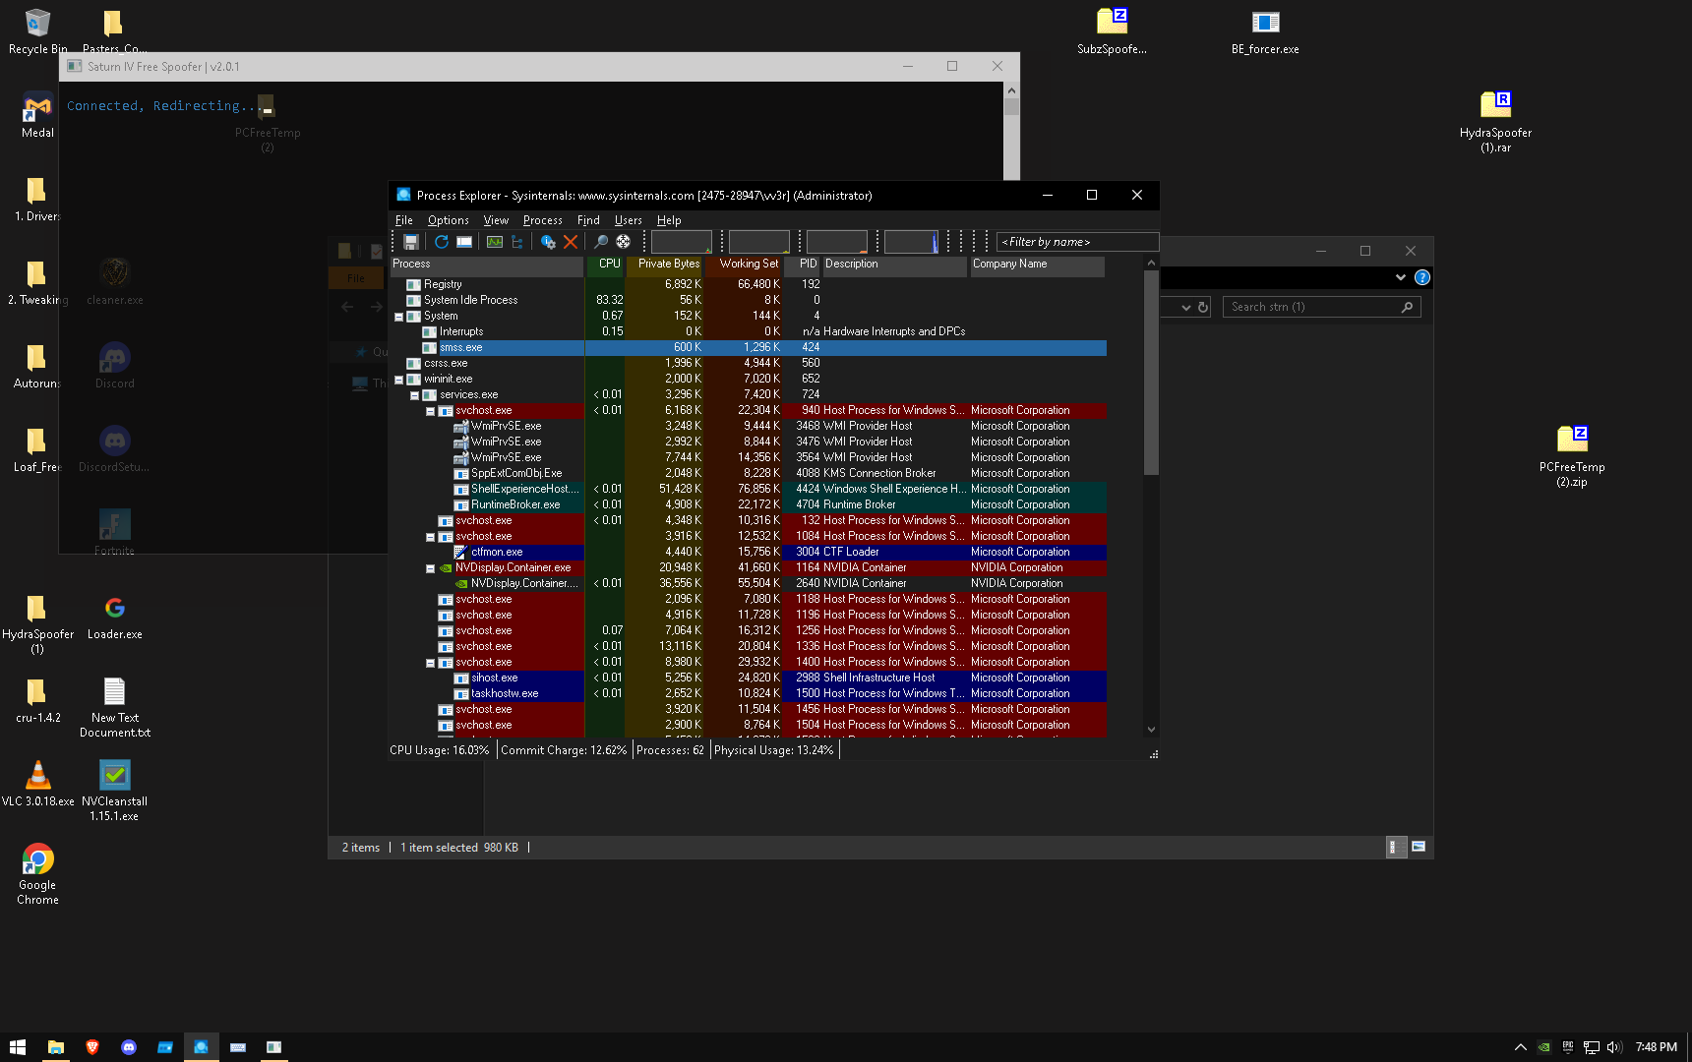This screenshot has height=1062, width=1692.
Task: Sort by the Description column header
Action: click(894, 264)
